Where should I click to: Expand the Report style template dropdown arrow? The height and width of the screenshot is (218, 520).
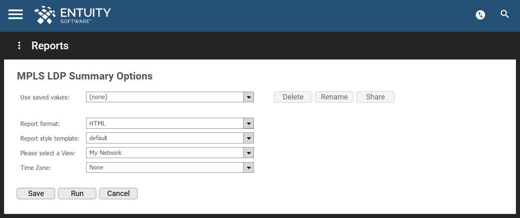coord(249,138)
